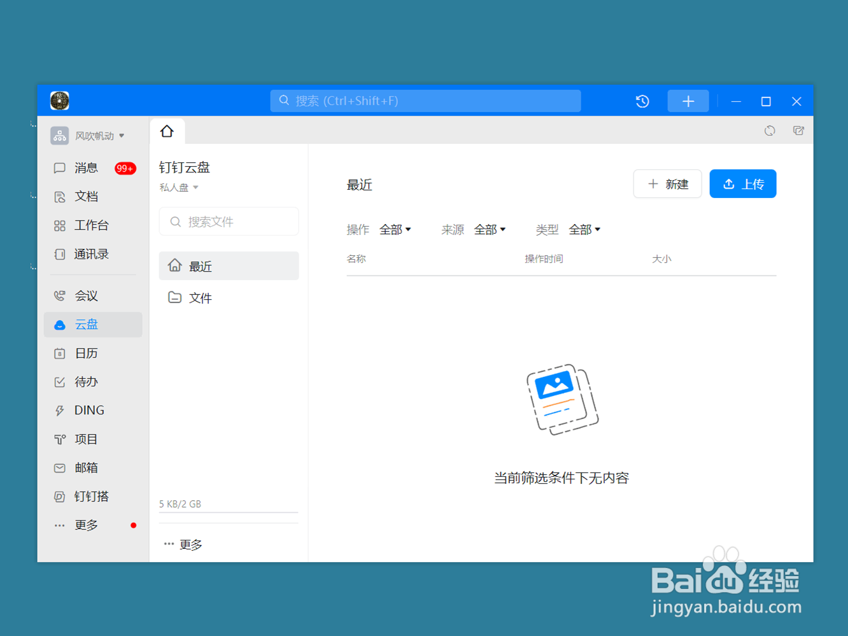The height and width of the screenshot is (636, 848).
Task: Open DING lightning icon
Action: (x=60, y=411)
